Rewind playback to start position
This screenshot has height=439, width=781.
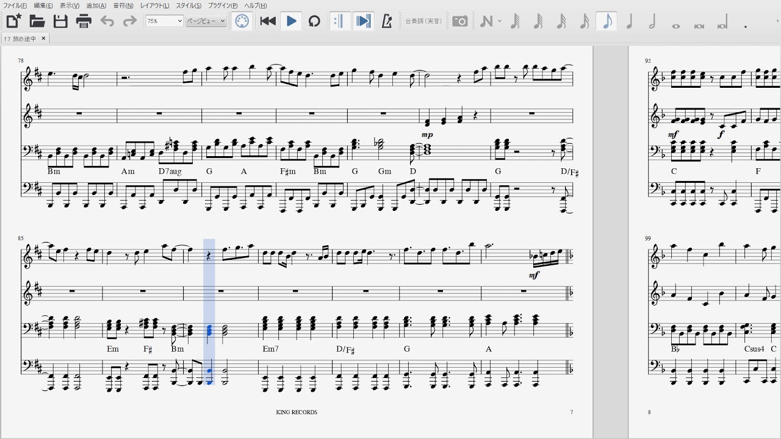coord(268,21)
